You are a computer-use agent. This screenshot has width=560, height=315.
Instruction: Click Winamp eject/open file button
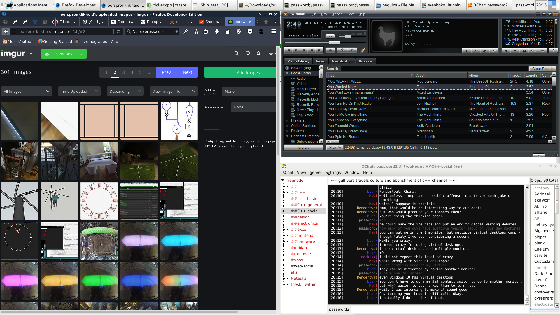[330, 50]
